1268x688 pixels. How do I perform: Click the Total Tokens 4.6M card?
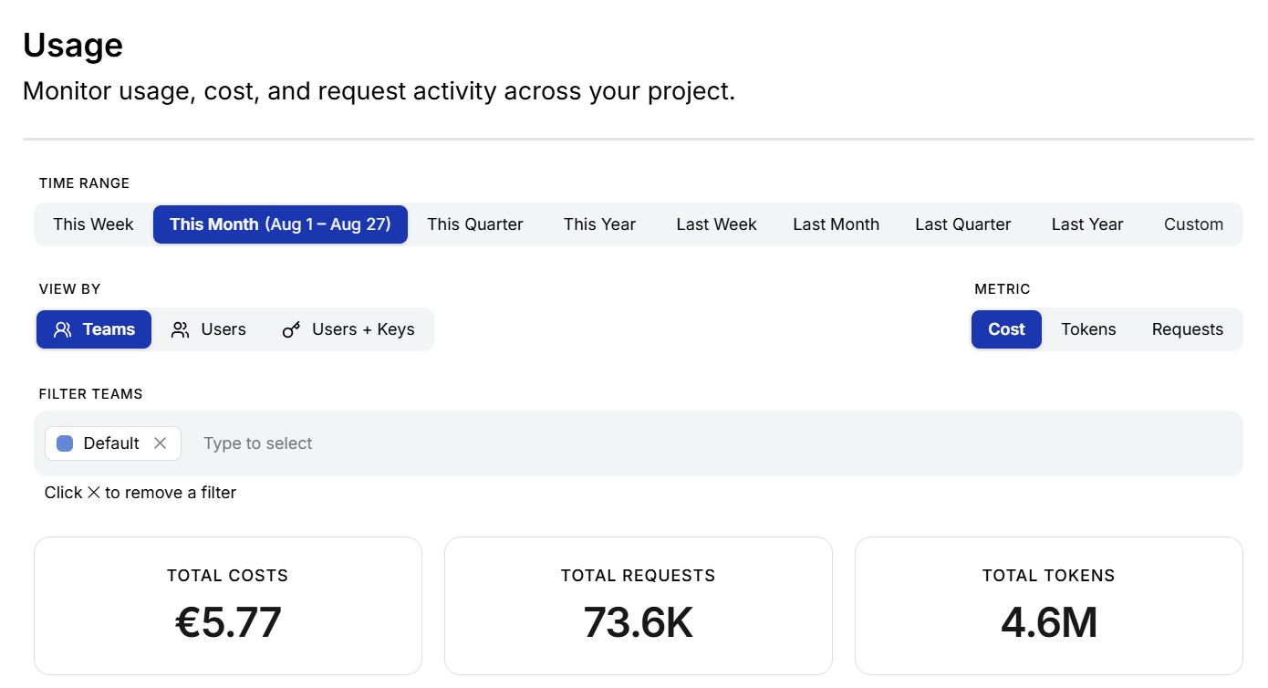tap(1049, 606)
